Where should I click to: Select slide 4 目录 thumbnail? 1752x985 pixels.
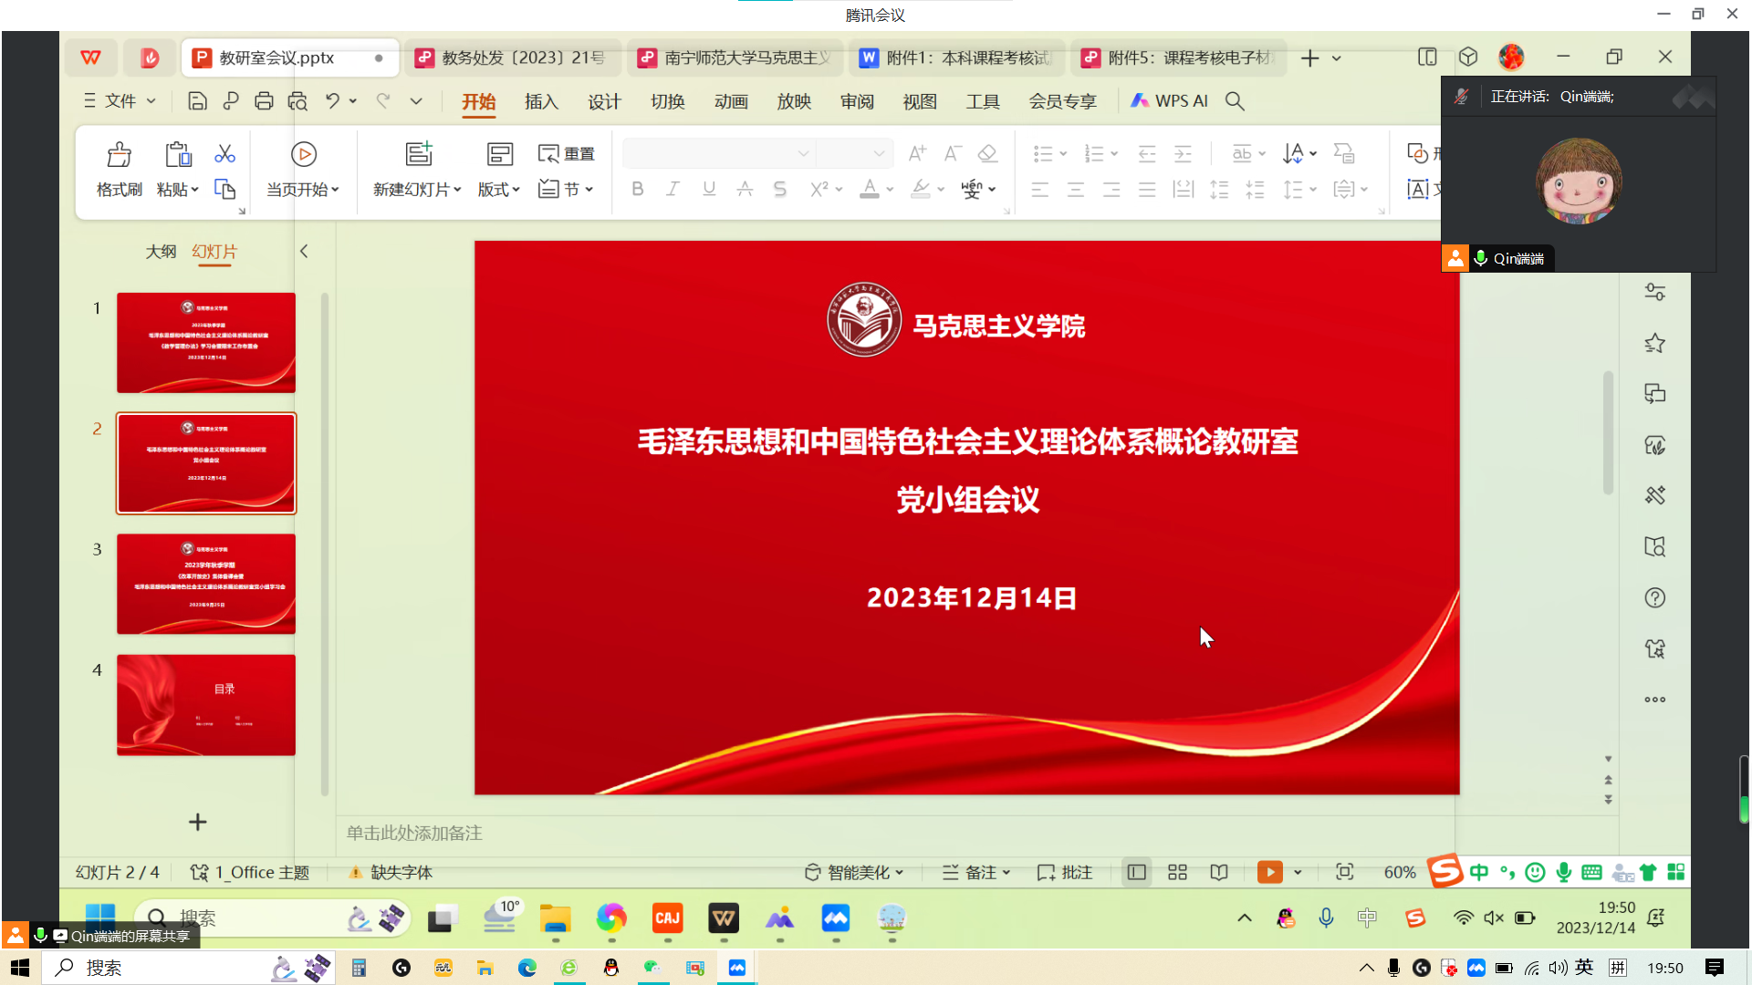click(x=206, y=705)
